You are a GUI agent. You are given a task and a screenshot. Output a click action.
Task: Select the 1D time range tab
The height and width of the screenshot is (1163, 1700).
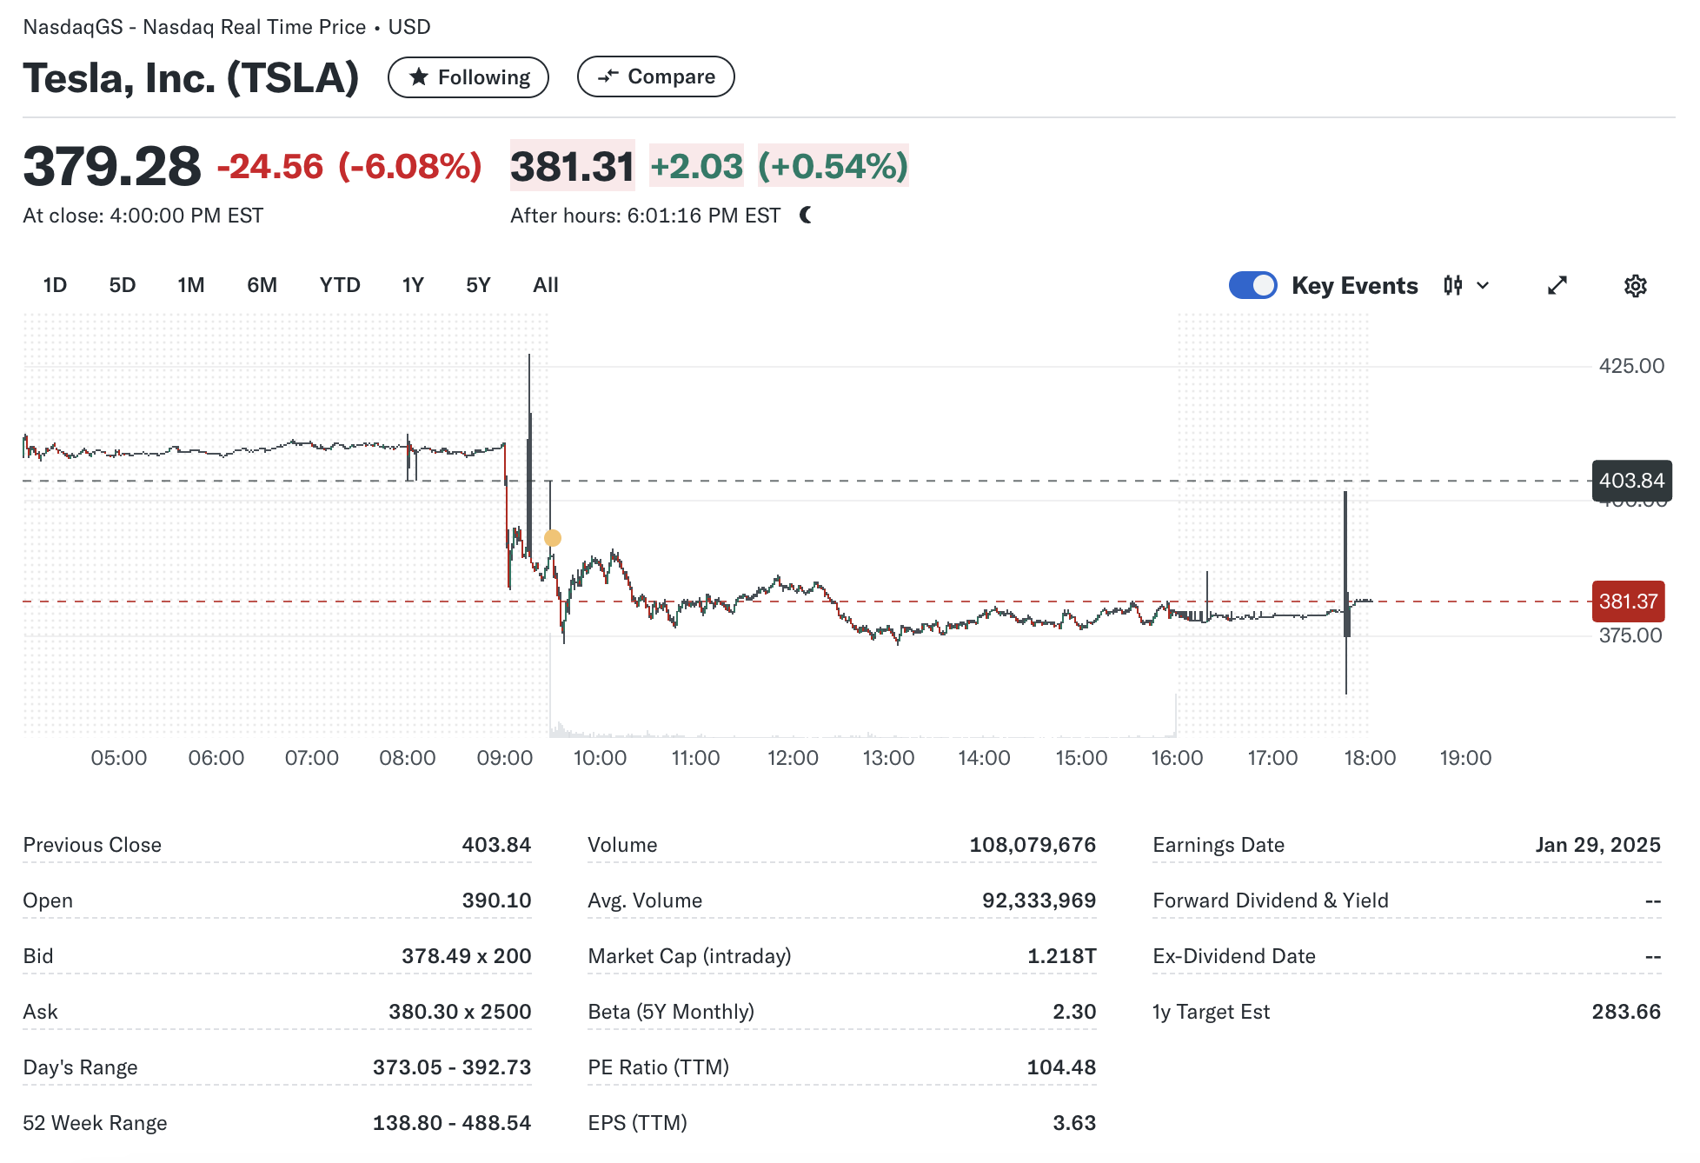(x=55, y=285)
